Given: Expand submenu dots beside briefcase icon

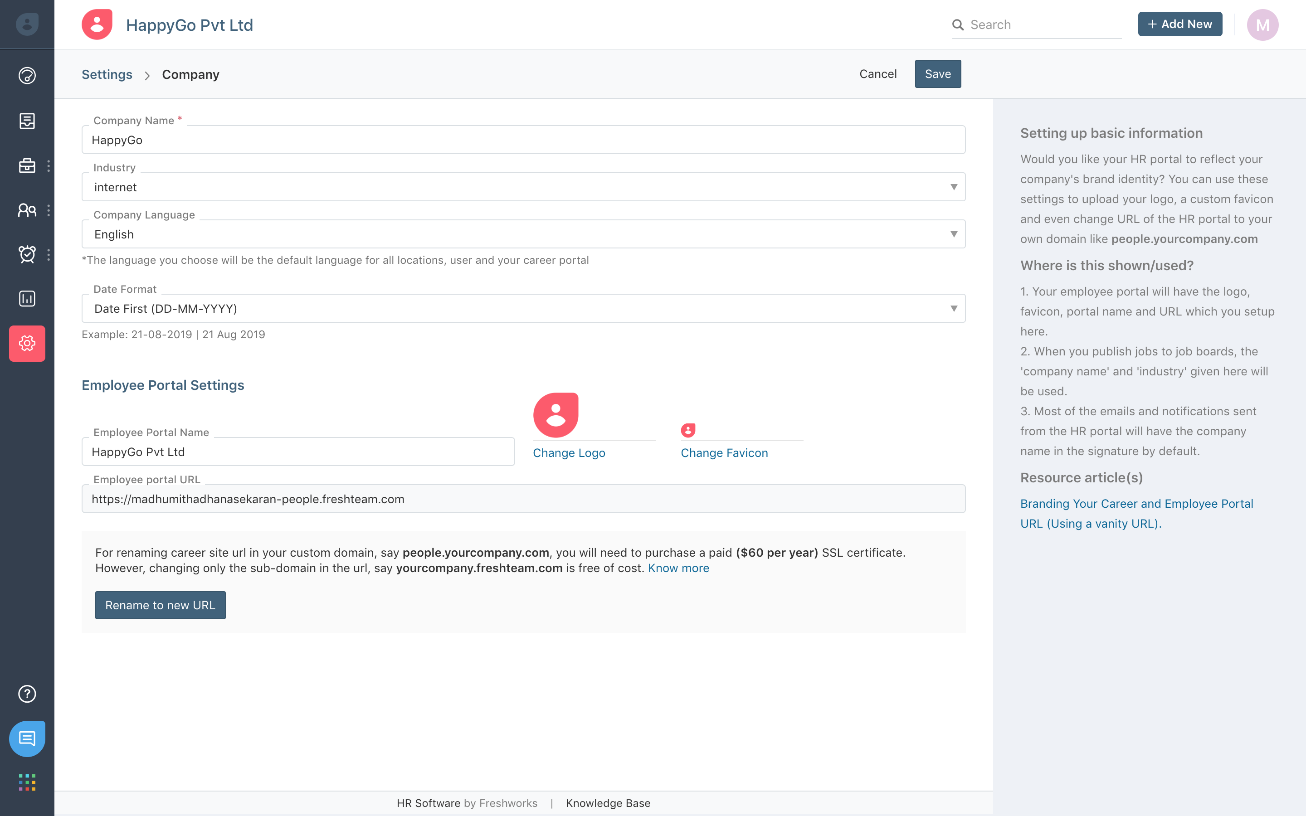Looking at the screenshot, I should point(49,165).
